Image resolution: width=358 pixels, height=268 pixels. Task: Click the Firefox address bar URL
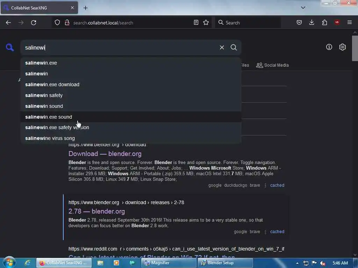(x=103, y=23)
